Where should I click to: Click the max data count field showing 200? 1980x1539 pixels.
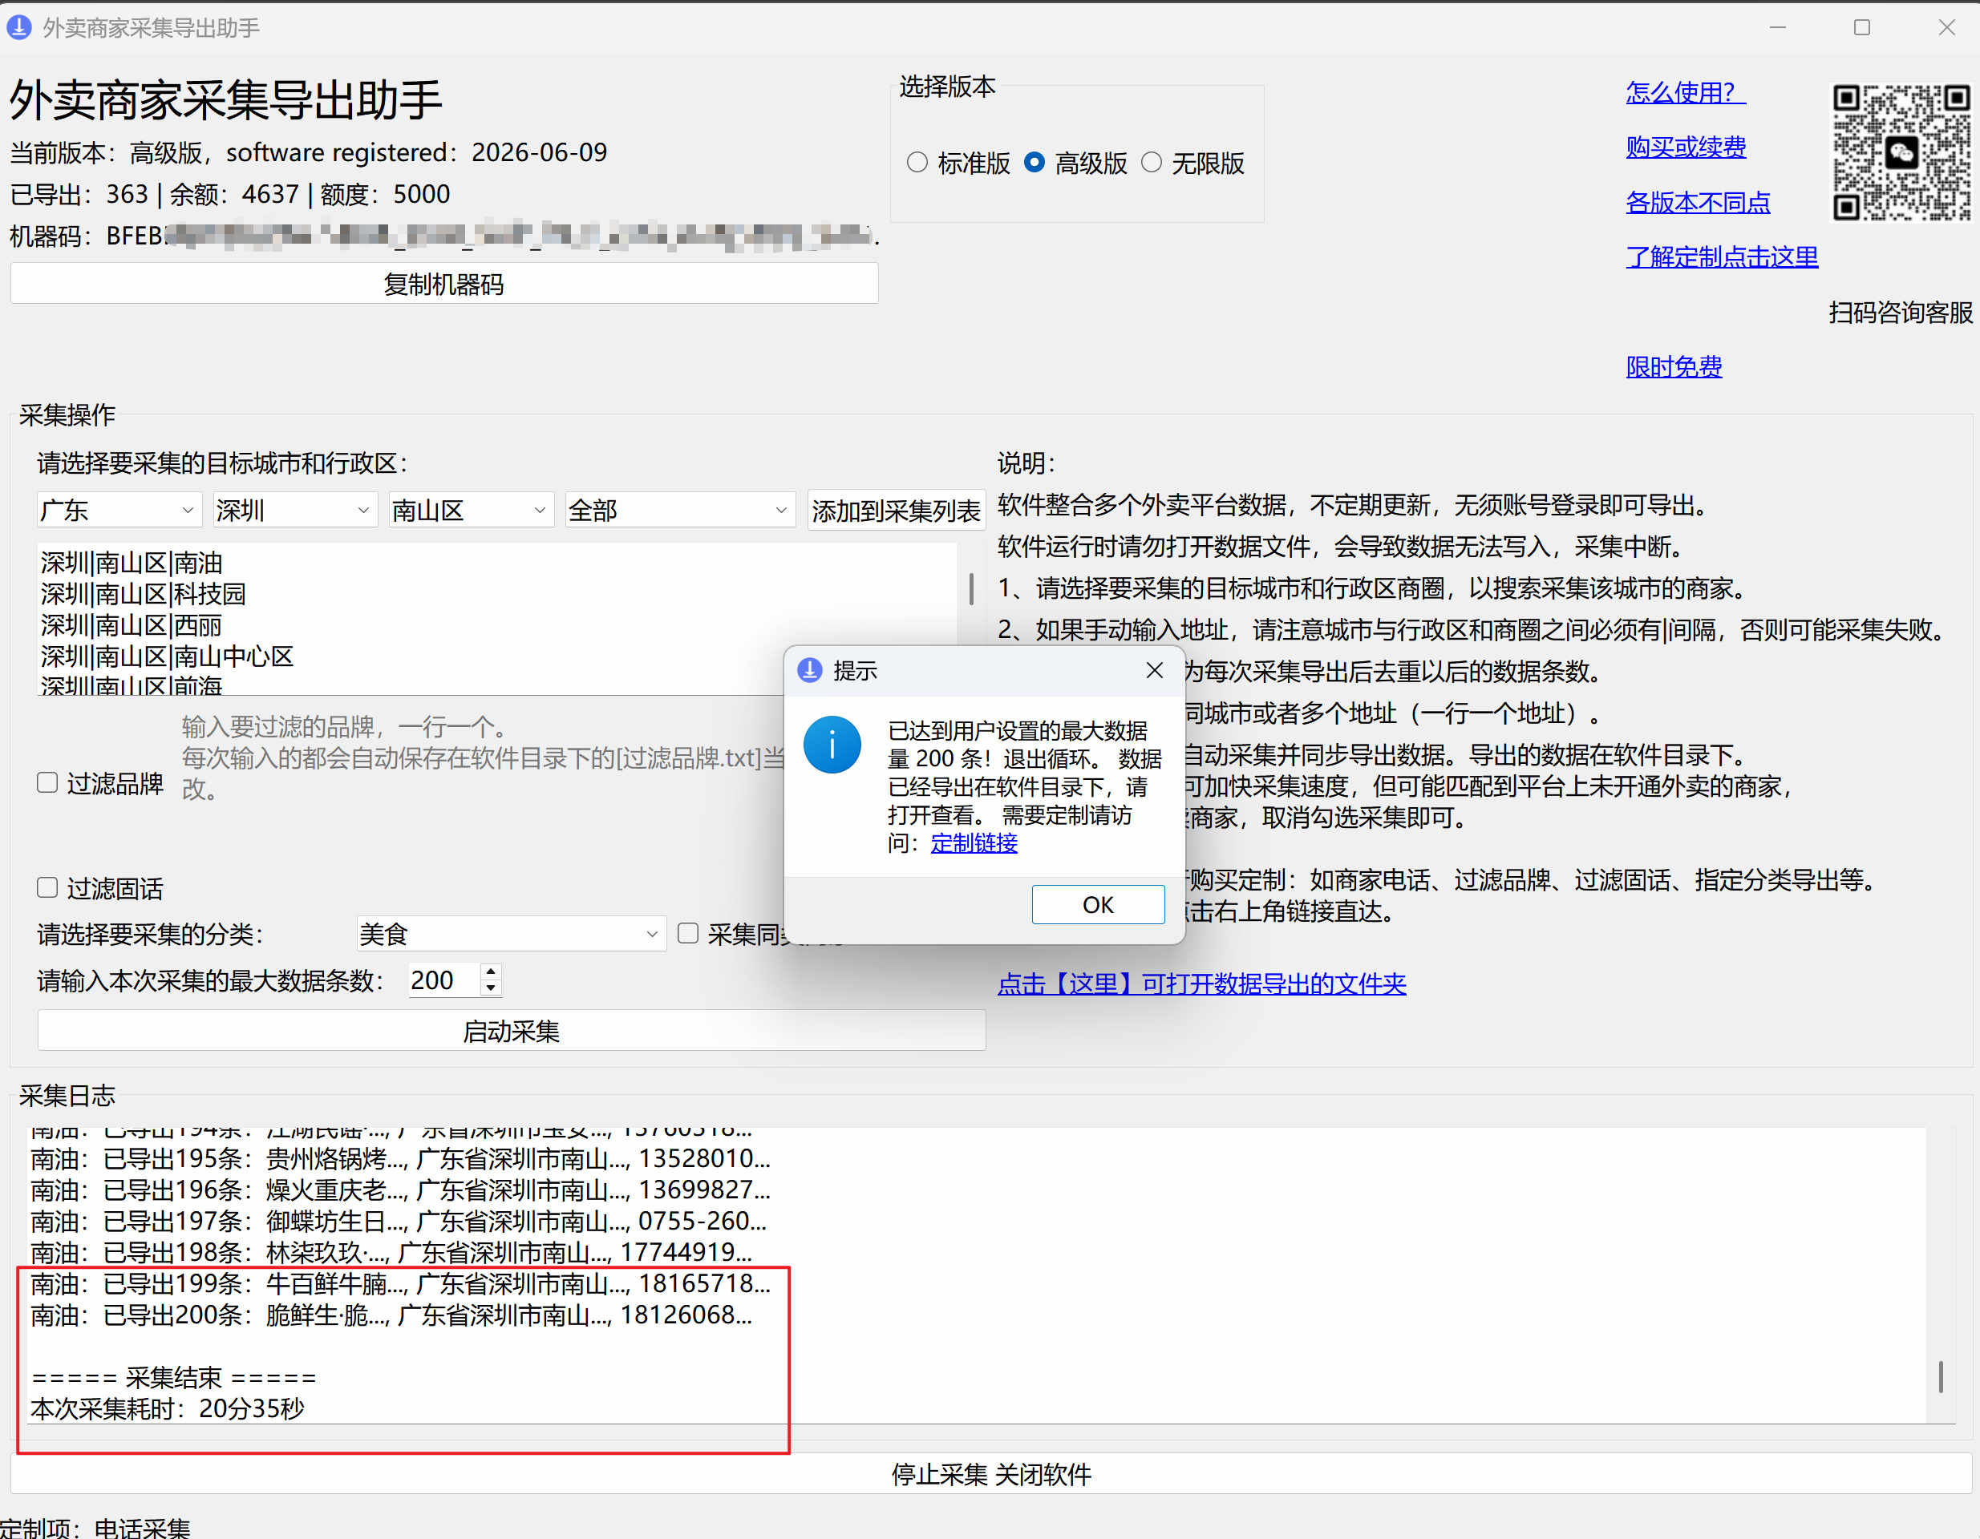[x=444, y=980]
